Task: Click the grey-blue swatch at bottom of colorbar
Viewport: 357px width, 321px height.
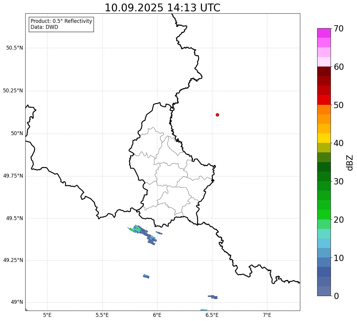Action: point(324,291)
